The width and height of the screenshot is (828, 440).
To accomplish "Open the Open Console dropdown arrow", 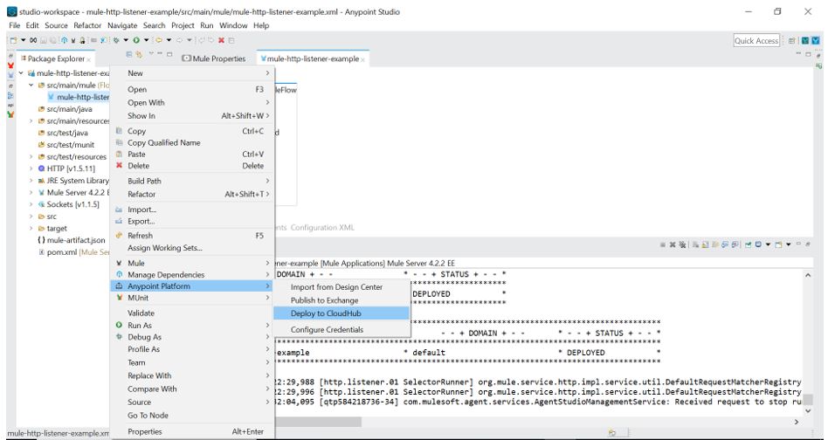I will click(x=789, y=244).
